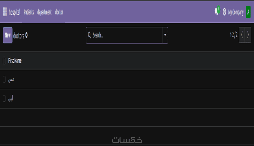Open the conversations chat bubble icon
This screenshot has width=254, height=146.
217,12
